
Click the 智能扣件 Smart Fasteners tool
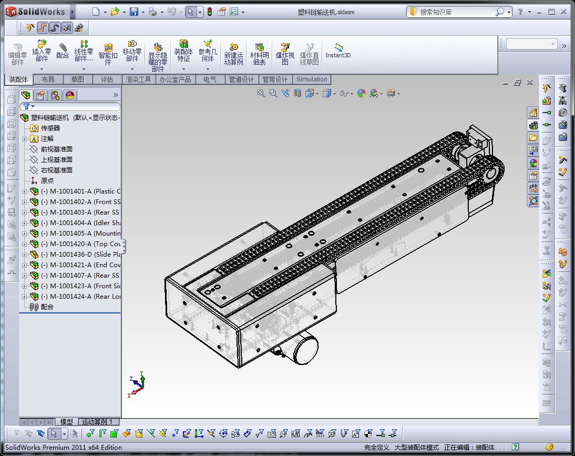coord(108,54)
